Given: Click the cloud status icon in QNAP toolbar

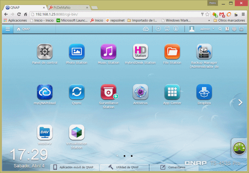Looking at the screenshot, I should click(x=146, y=29).
